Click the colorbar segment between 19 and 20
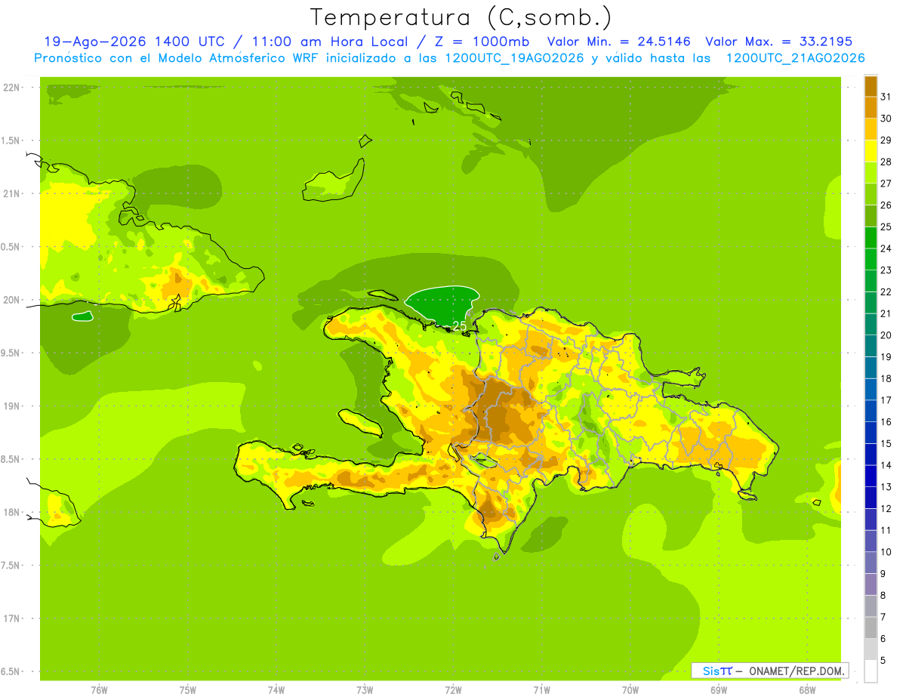This screenshot has width=906, height=700. pyautogui.click(x=871, y=346)
